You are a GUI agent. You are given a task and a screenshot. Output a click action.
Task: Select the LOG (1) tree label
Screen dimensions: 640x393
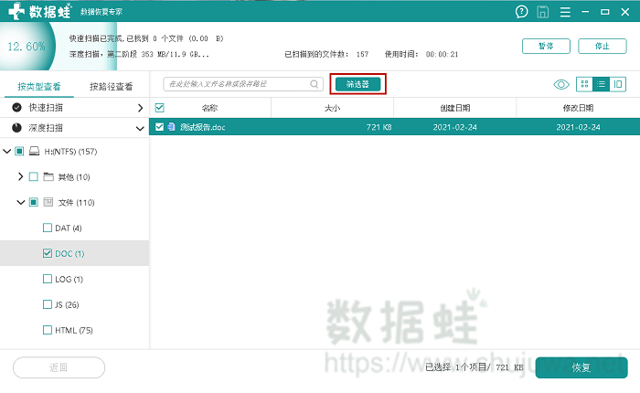coord(69,279)
